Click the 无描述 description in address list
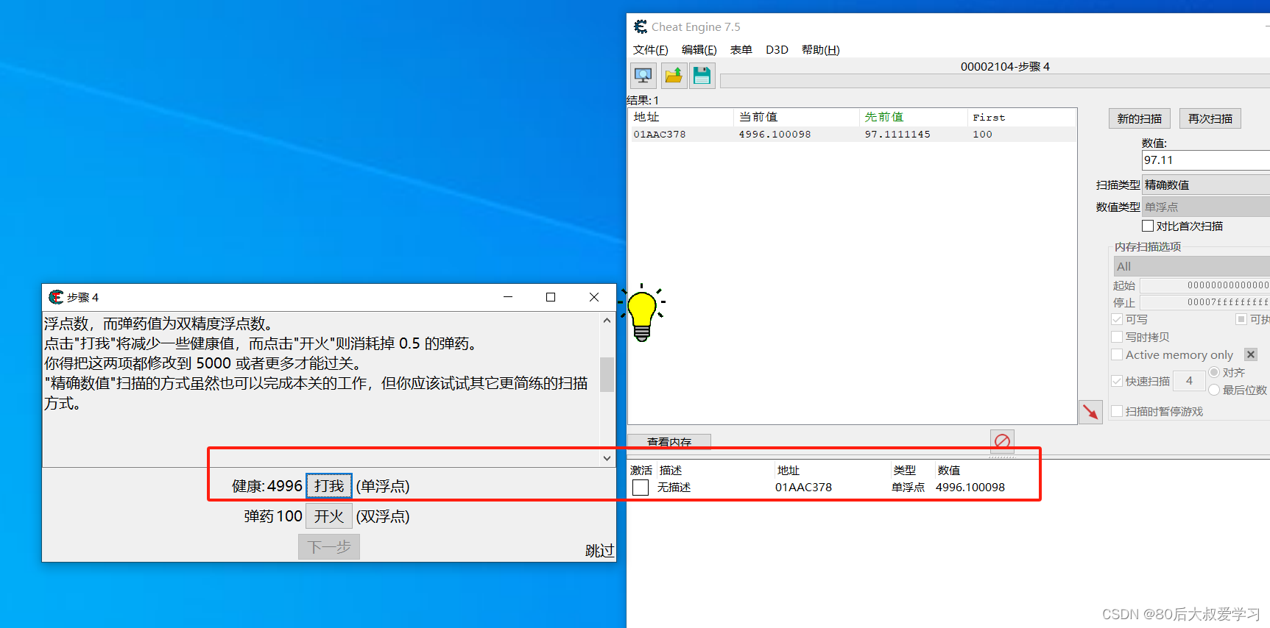Viewport: 1270px width, 628px height. pyautogui.click(x=674, y=488)
